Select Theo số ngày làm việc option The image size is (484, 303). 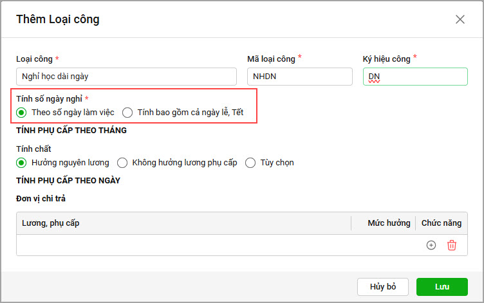tap(21, 113)
